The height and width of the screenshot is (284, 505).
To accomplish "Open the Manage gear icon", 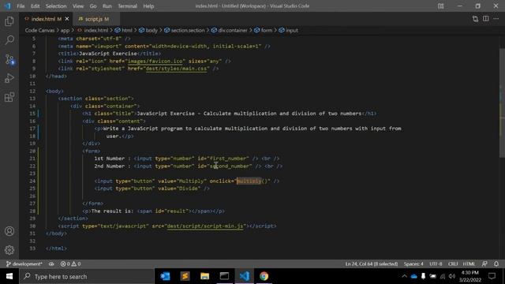I will 9,250.
